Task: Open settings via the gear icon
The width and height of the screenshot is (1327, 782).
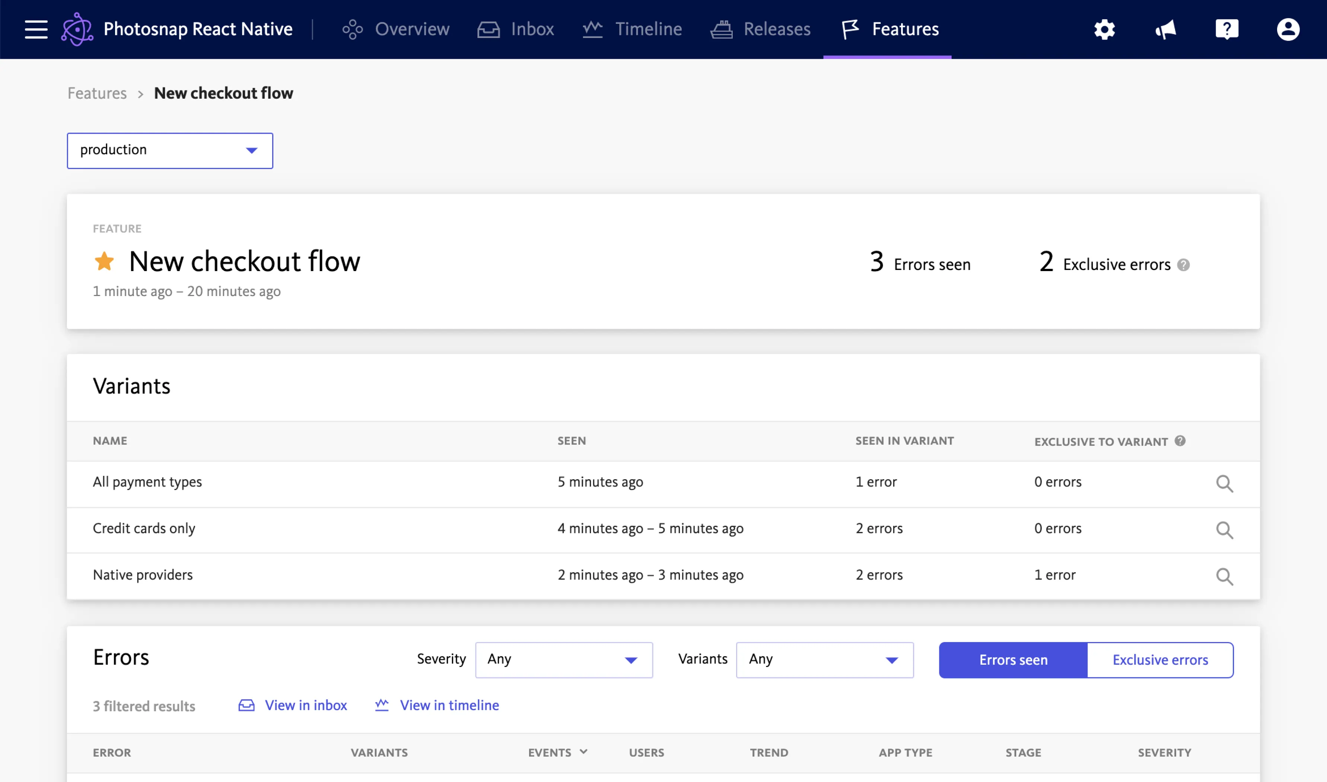Action: (1104, 29)
